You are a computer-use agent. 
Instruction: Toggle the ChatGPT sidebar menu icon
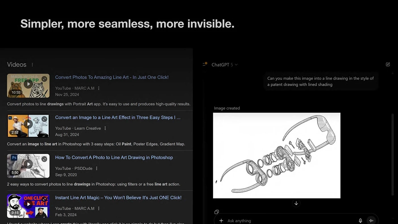pos(205,65)
